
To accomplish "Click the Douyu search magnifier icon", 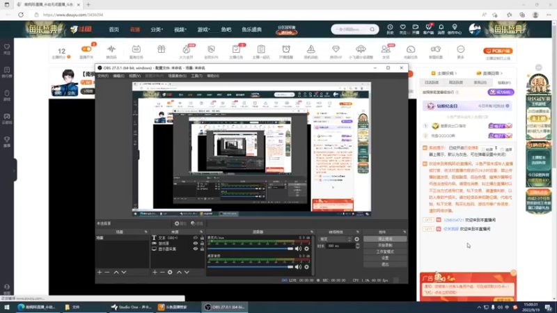I will (x=372, y=29).
